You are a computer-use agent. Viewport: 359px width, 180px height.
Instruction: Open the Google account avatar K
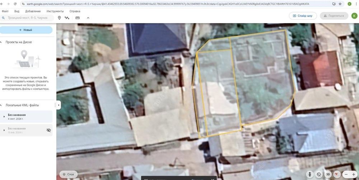tap(354, 16)
